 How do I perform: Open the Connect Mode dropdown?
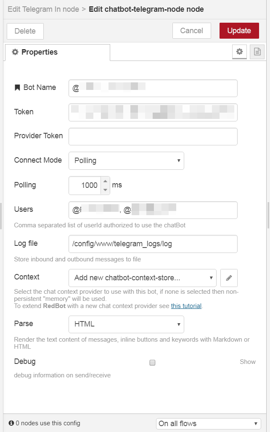[x=126, y=161]
